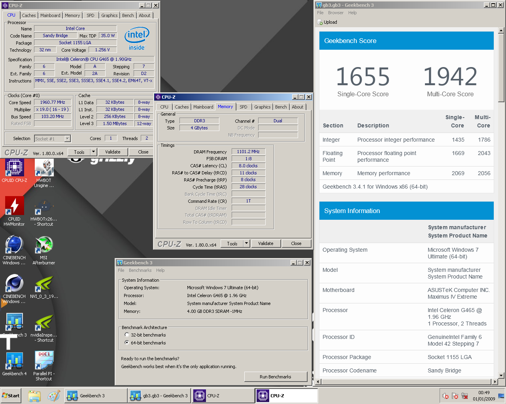Expand Tools dropdown arrow in CPU window
Image resolution: width=506 pixels, height=404 pixels.
93,152
